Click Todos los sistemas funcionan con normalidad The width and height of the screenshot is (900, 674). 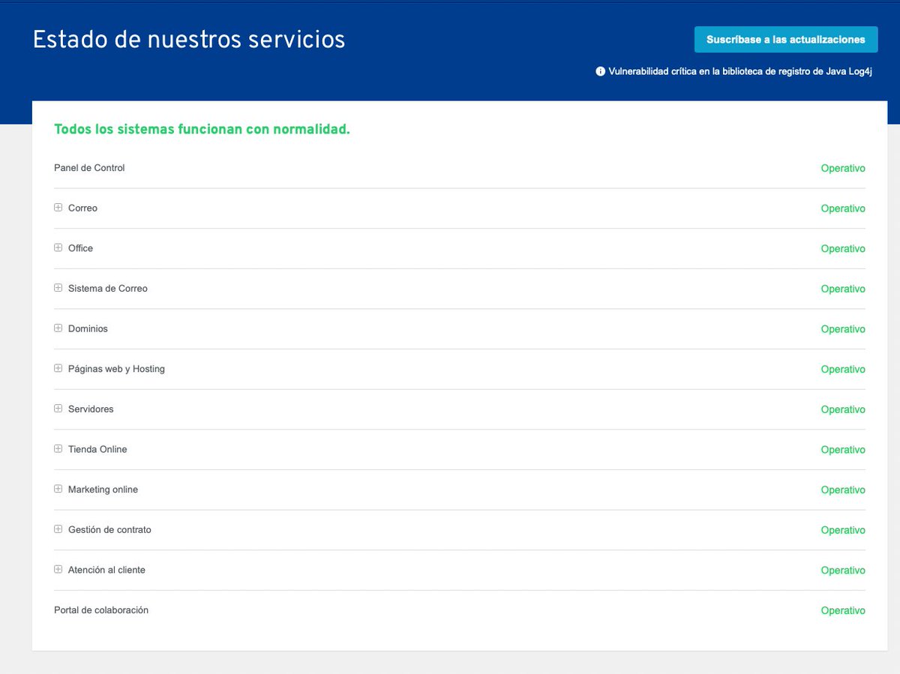202,130
